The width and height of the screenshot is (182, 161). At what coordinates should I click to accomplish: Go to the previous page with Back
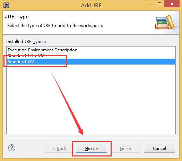click(x=60, y=149)
